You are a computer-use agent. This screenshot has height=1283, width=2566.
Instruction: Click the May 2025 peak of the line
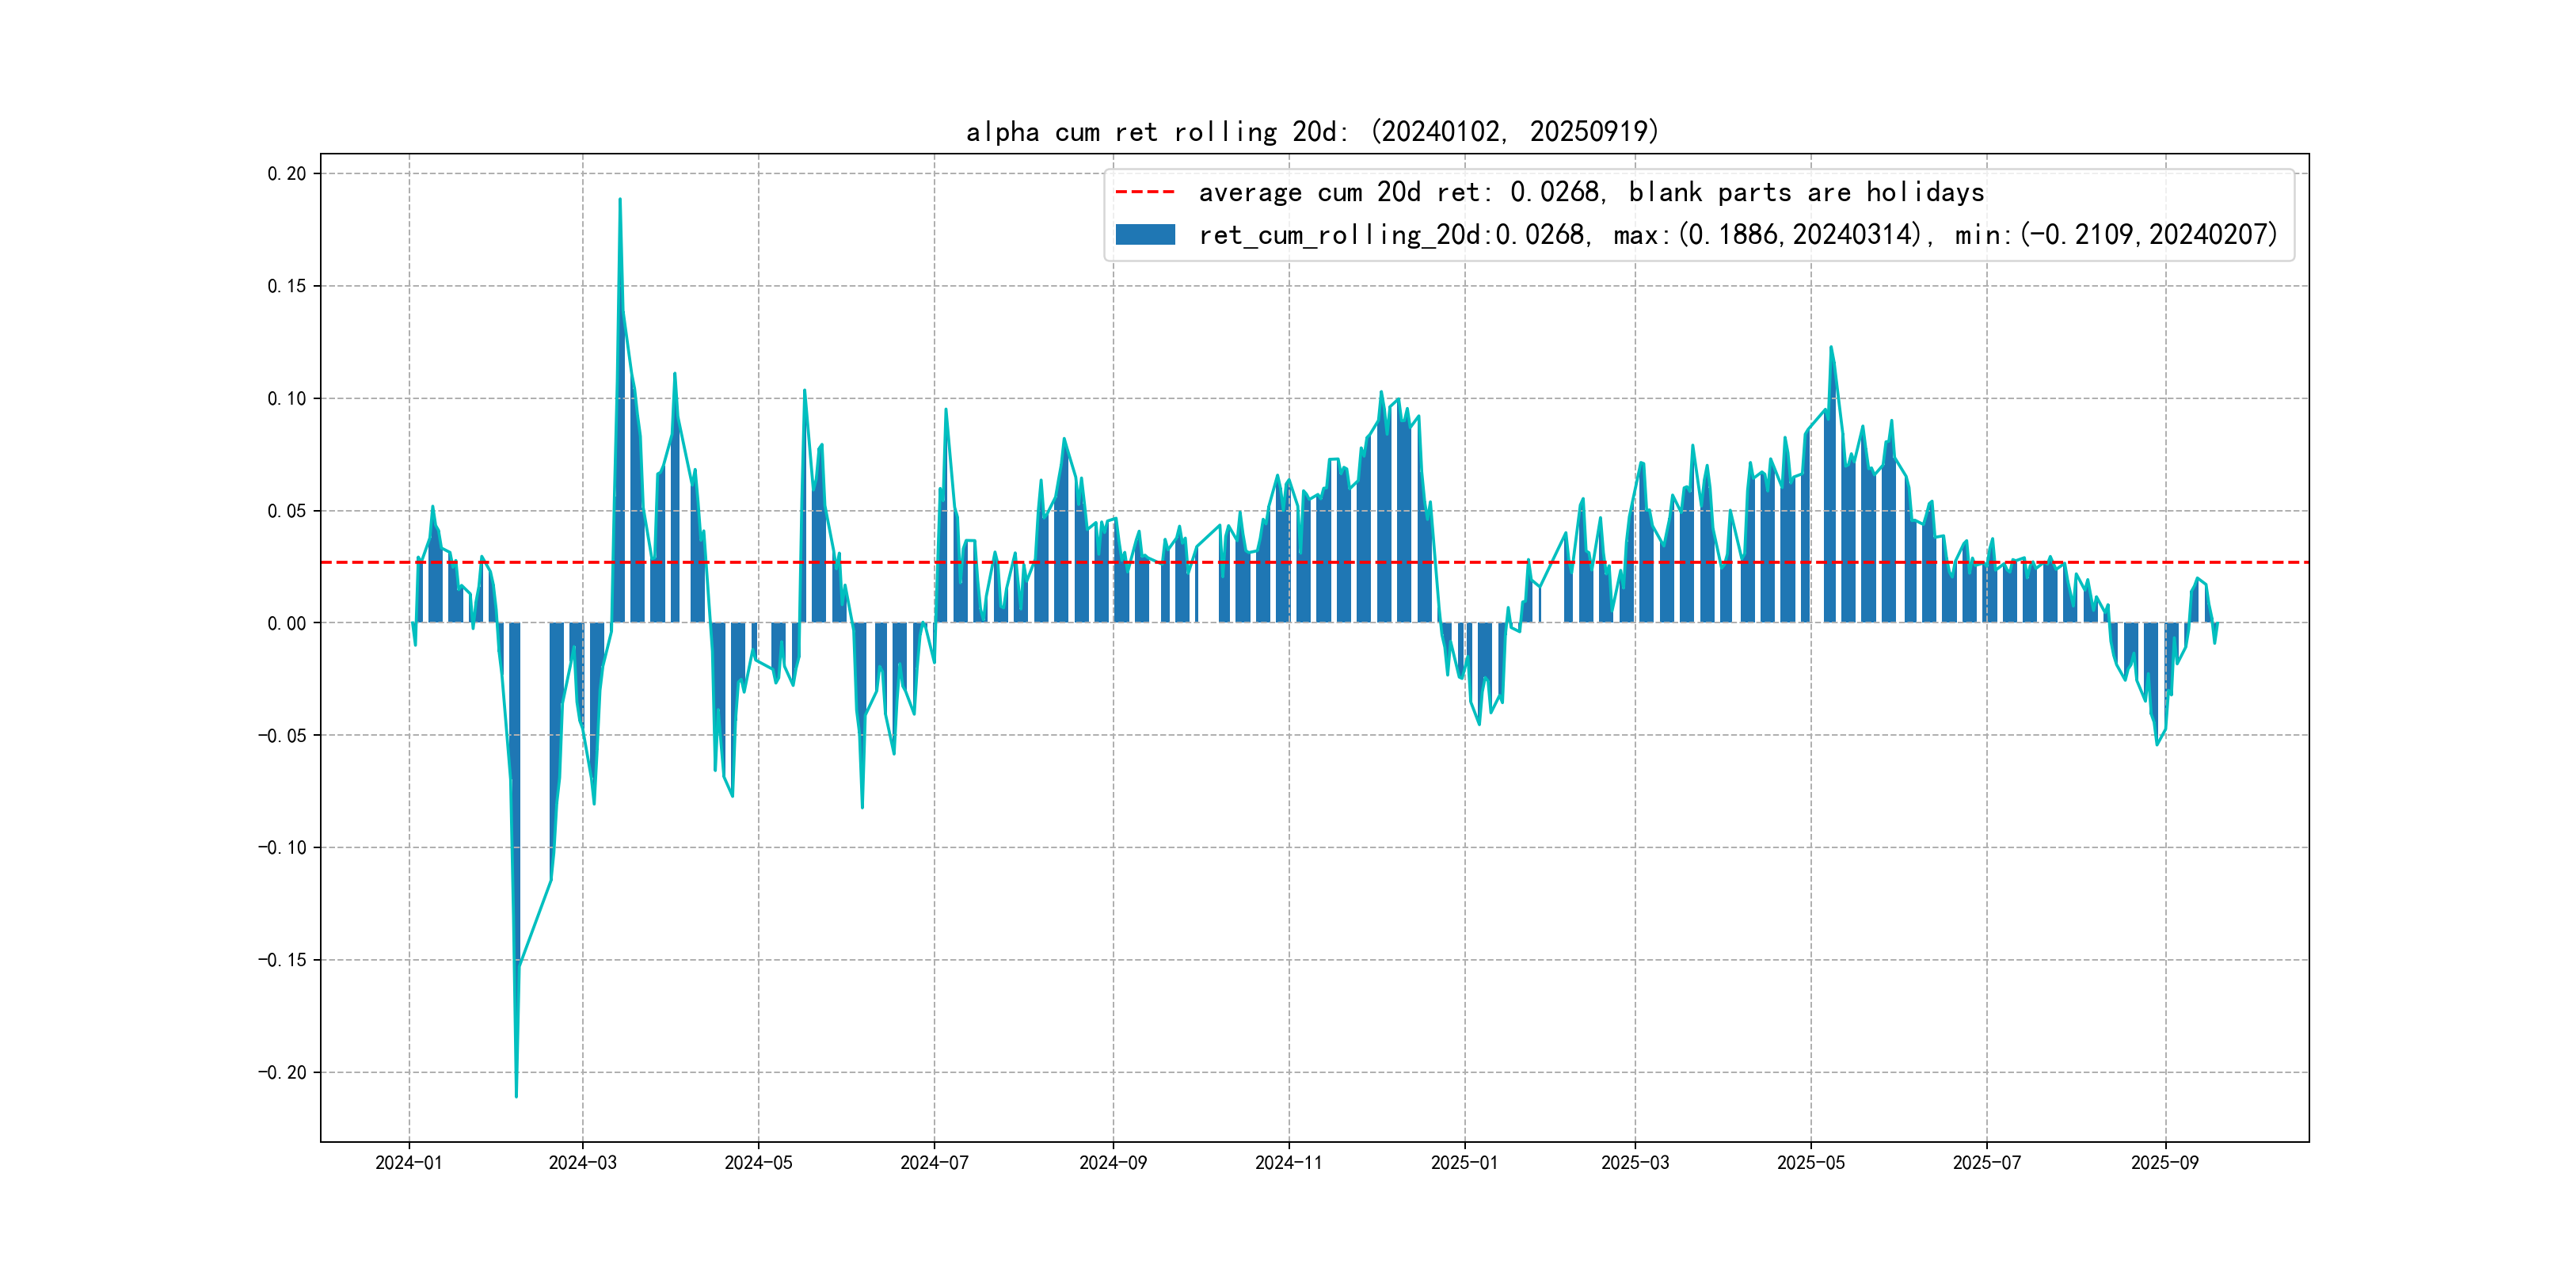1831,348
